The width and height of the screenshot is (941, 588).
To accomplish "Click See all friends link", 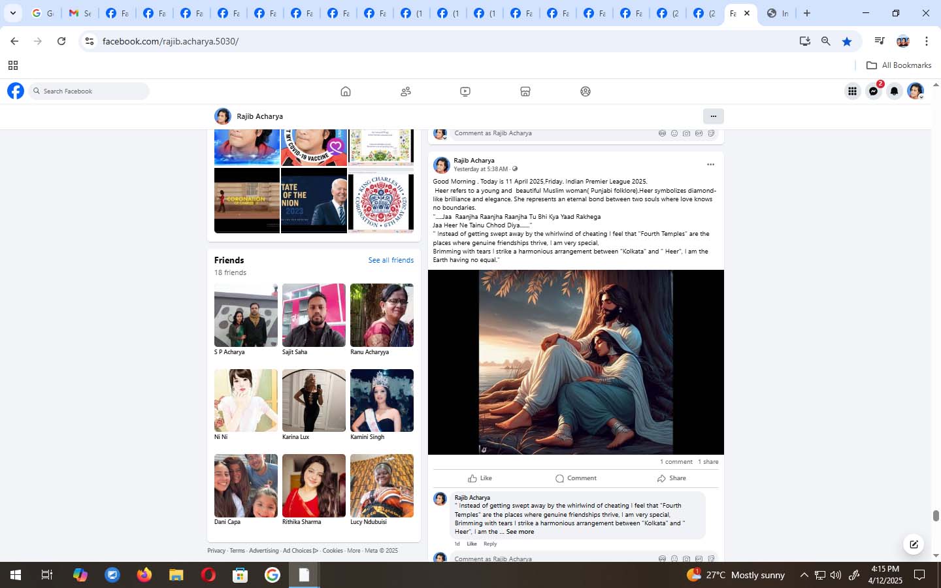I will 391,260.
